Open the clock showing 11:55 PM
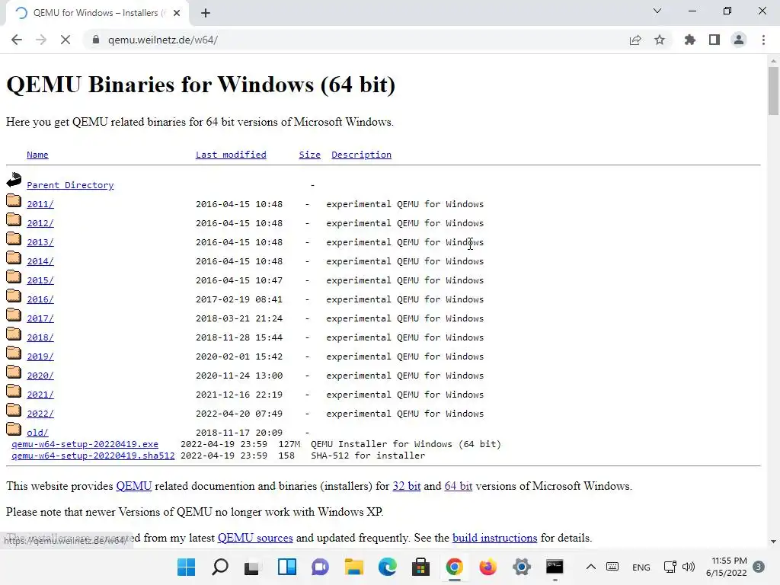This screenshot has height=585, width=780. point(727,567)
